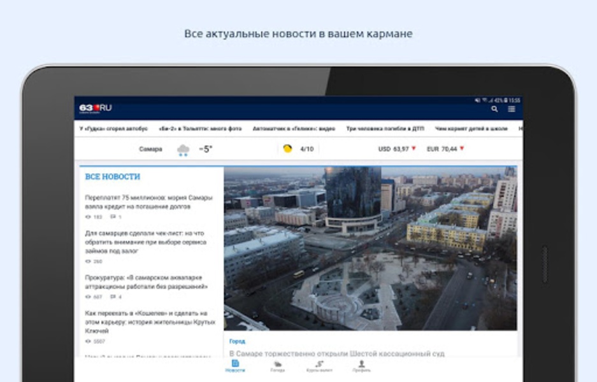Open Прокуратура аквапарк article
This screenshot has height=382, width=597.
(x=147, y=282)
